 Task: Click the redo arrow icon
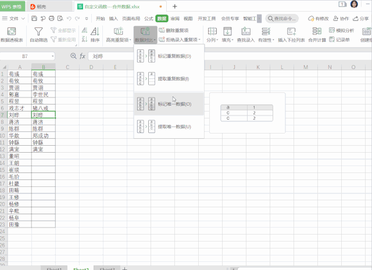tap(77, 19)
